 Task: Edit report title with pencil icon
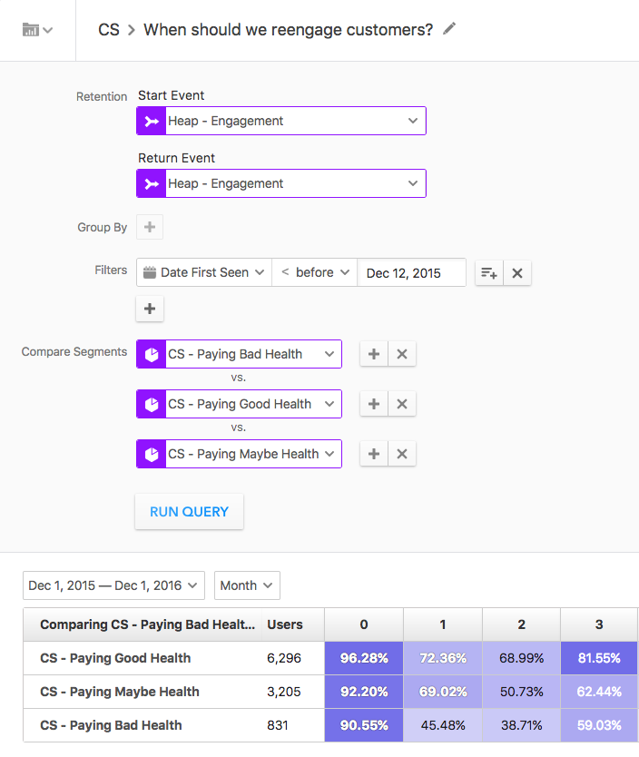[x=449, y=29]
